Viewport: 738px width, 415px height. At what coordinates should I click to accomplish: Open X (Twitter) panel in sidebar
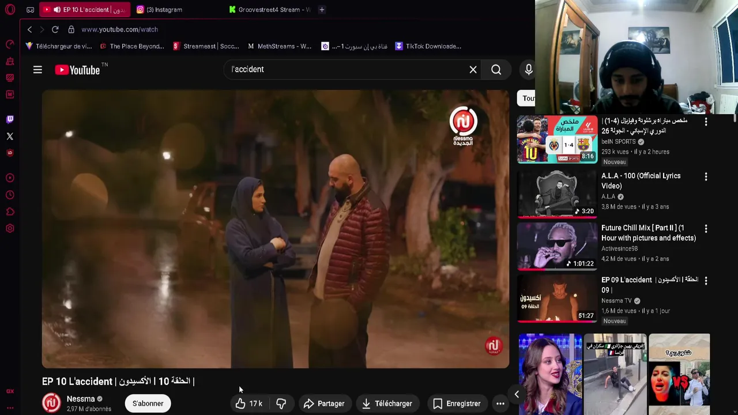coord(10,136)
